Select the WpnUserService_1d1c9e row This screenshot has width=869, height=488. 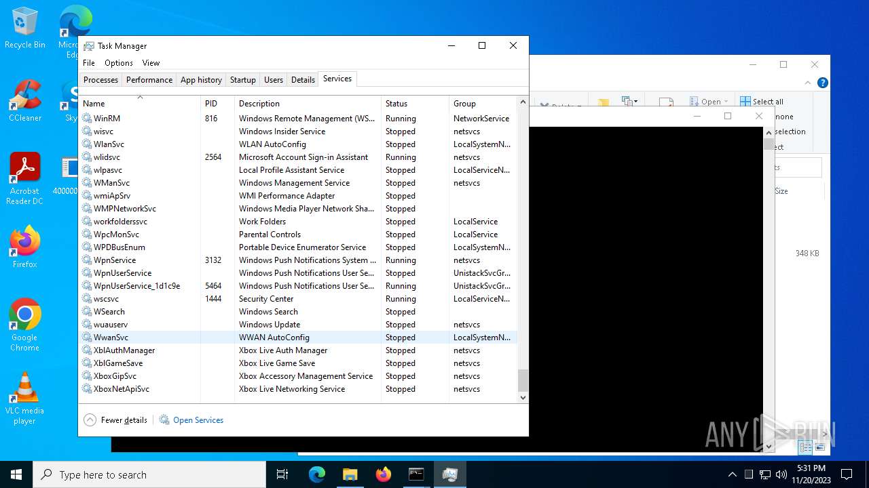(298, 286)
